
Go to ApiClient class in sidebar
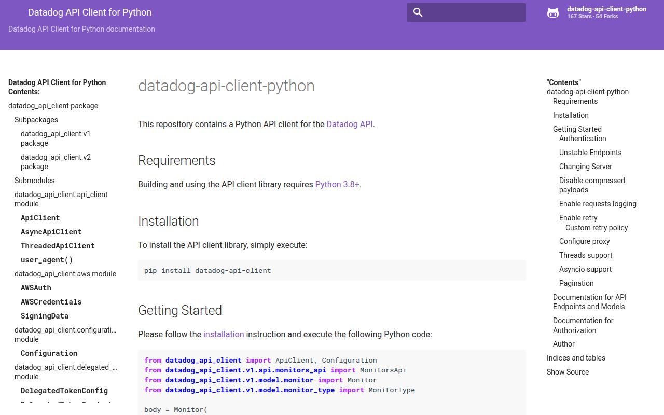click(x=40, y=218)
